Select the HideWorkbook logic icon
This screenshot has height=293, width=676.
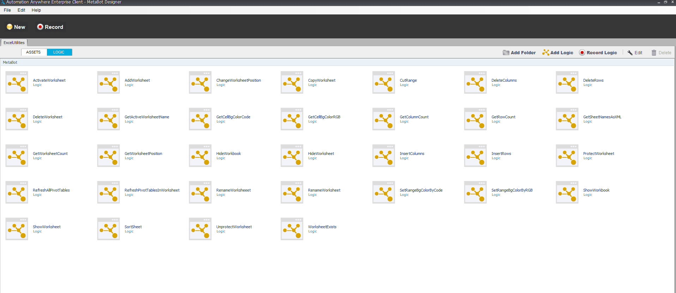click(x=200, y=156)
